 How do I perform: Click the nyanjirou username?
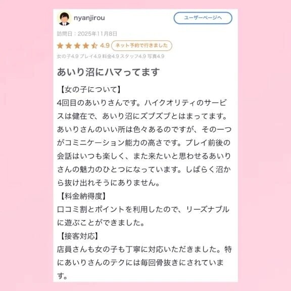(x=89, y=18)
